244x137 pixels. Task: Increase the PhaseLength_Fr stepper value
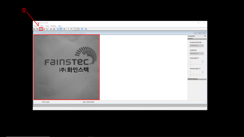tap(203, 72)
